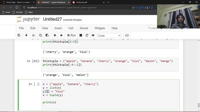Open the cell type Code dropdown
This screenshot has height=112, width=200.
coord(109,35)
